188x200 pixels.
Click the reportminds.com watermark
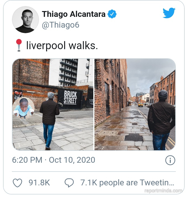click(x=163, y=191)
